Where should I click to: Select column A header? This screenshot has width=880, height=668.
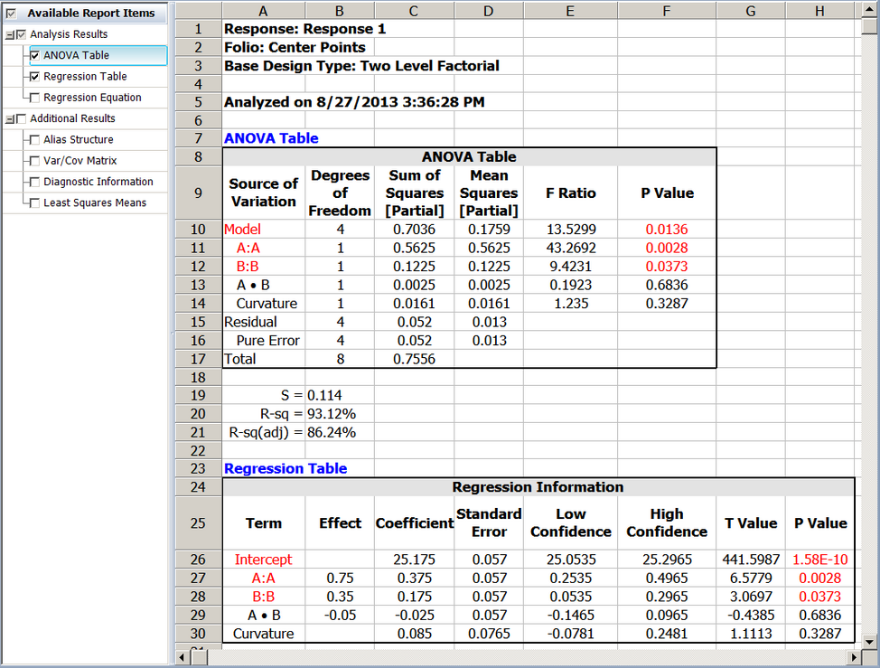263,11
